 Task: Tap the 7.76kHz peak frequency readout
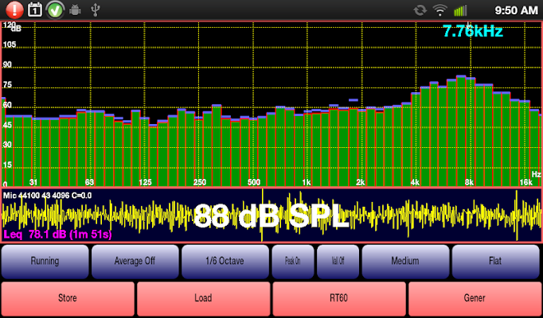pyautogui.click(x=473, y=32)
